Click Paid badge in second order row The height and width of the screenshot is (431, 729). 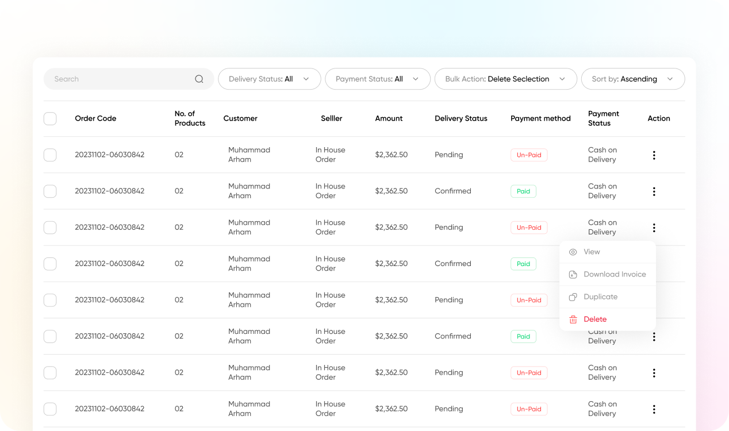tap(523, 191)
